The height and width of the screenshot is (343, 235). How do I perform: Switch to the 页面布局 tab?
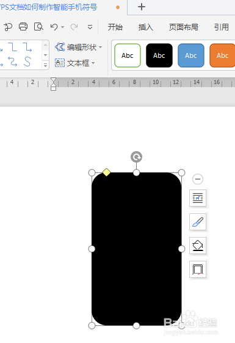click(x=184, y=27)
